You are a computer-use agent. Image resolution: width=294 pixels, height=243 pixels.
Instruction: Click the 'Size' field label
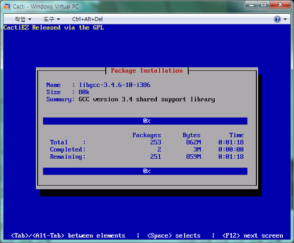[x=53, y=92]
